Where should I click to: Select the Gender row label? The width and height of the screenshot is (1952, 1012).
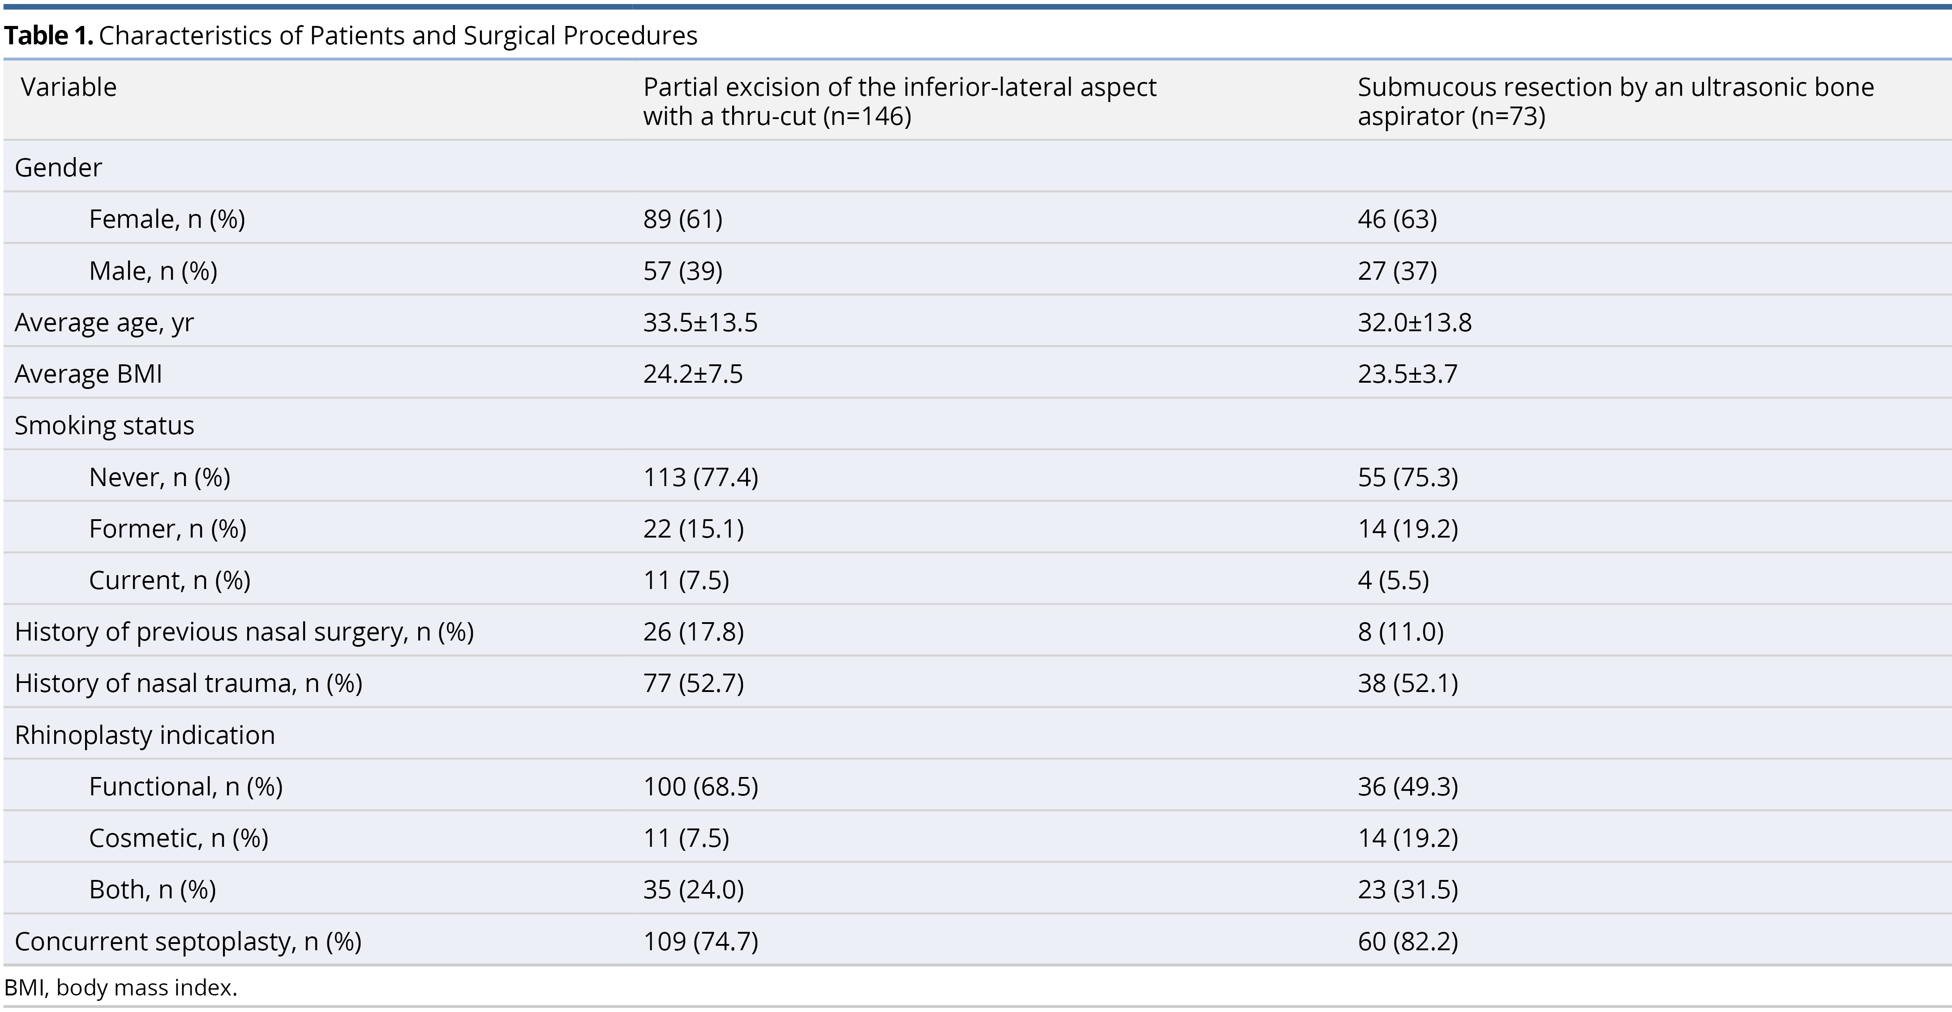[x=58, y=167]
